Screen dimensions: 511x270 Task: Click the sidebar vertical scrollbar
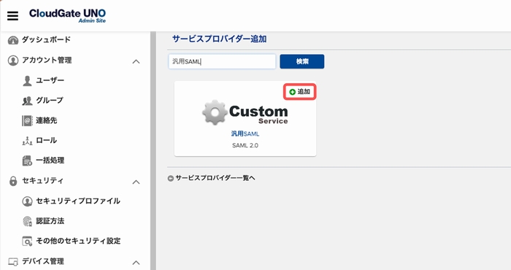[153, 151]
